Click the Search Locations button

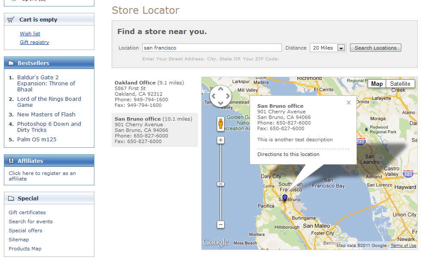[375, 48]
